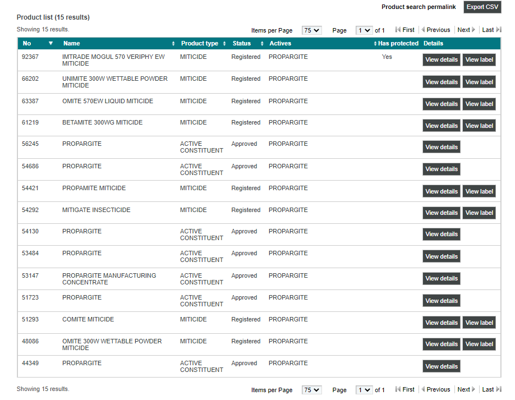View label for MITIGATE INSECTICIDE

point(479,213)
